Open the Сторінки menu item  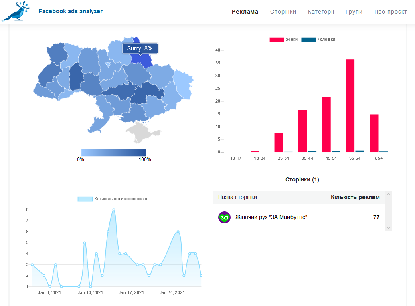point(283,12)
